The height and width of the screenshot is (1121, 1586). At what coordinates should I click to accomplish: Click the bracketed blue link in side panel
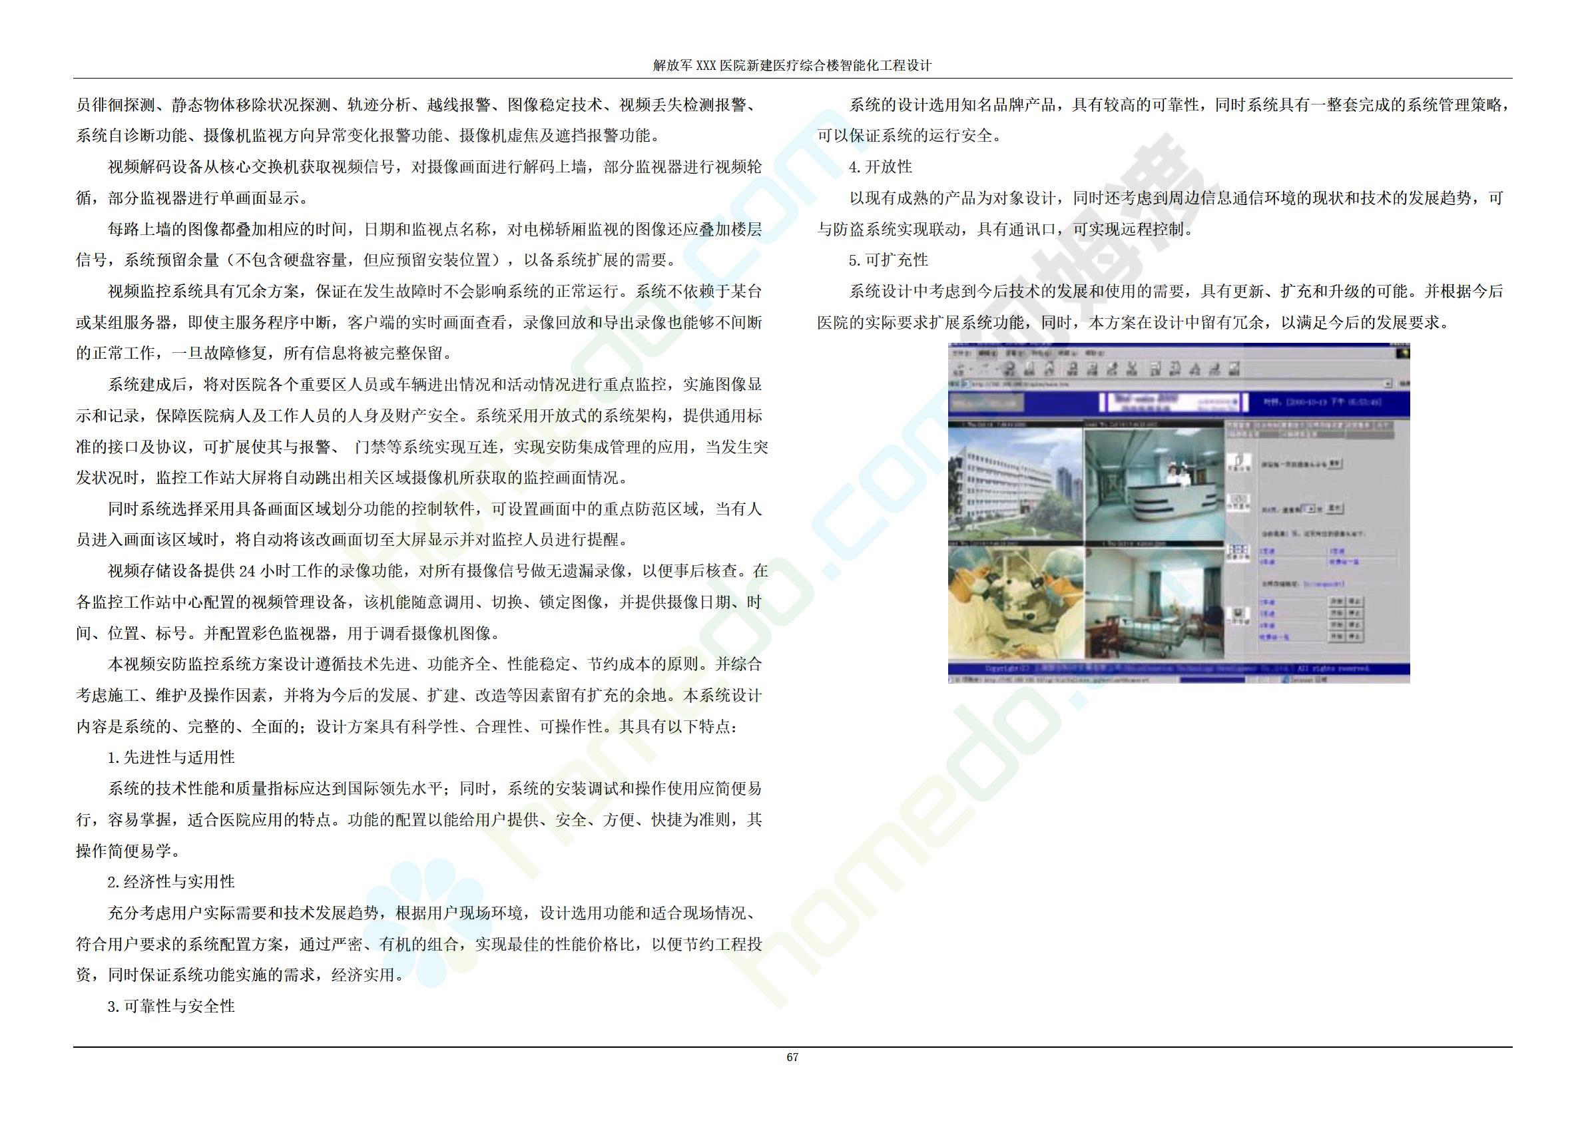coord(1324,584)
